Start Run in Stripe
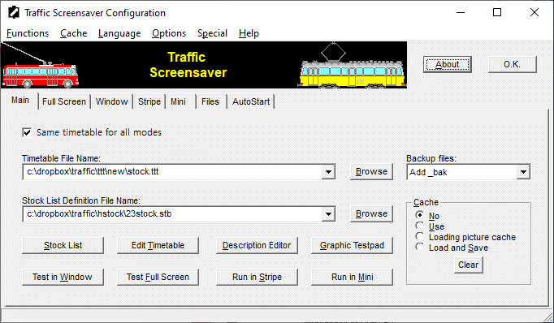Viewport: 554px width, 323px height. coord(257,277)
